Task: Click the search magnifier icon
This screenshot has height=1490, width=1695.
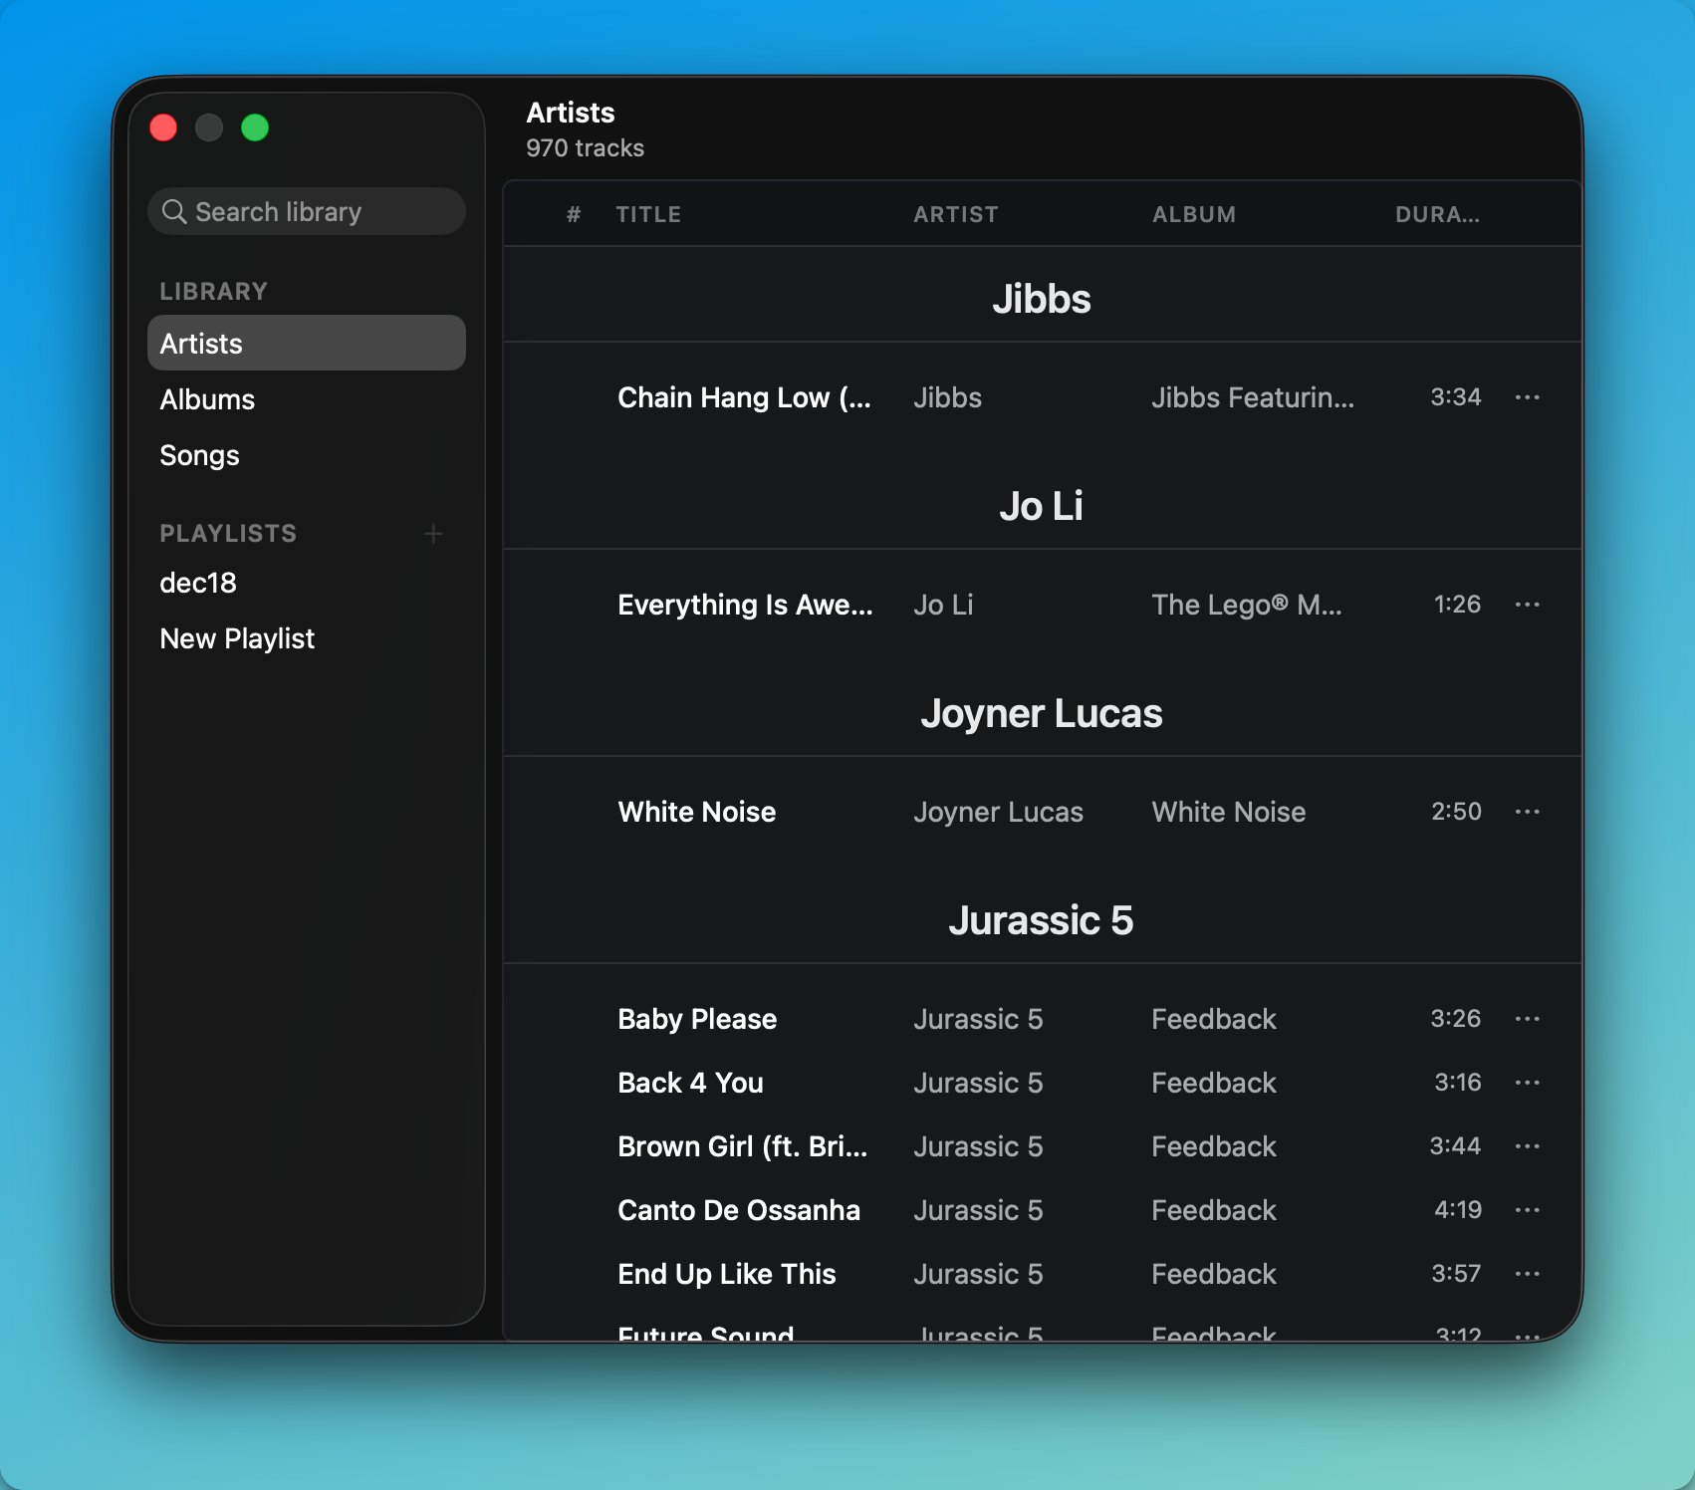Action: 174,211
